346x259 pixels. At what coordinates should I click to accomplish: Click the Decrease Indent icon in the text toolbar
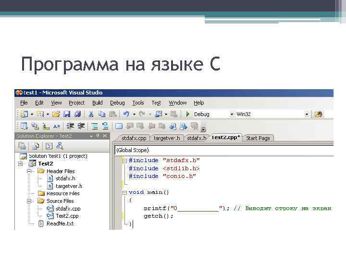(70, 126)
